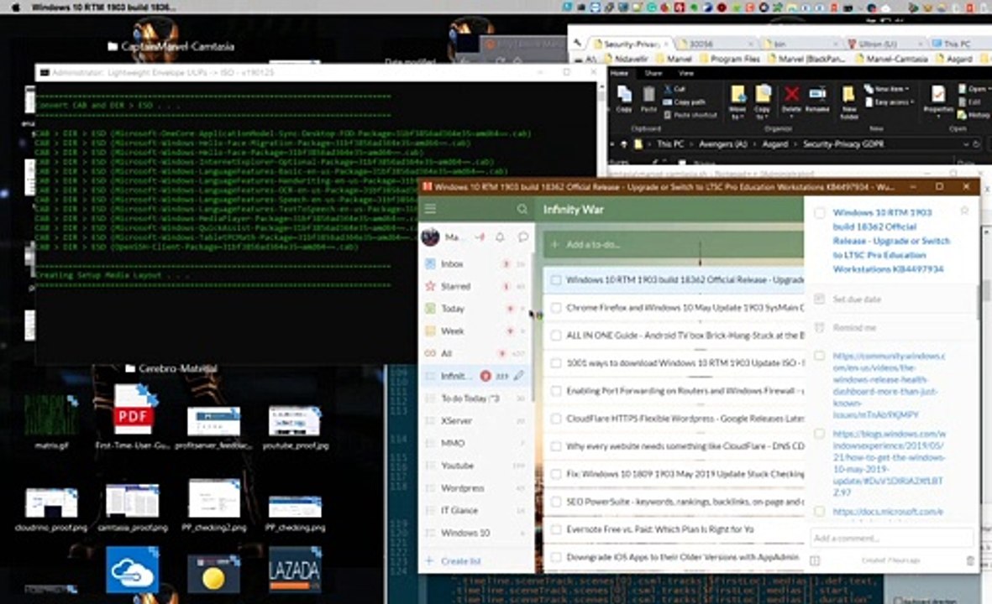
Task: Open the Easy access dropdown in Explorer
Action: click(887, 102)
